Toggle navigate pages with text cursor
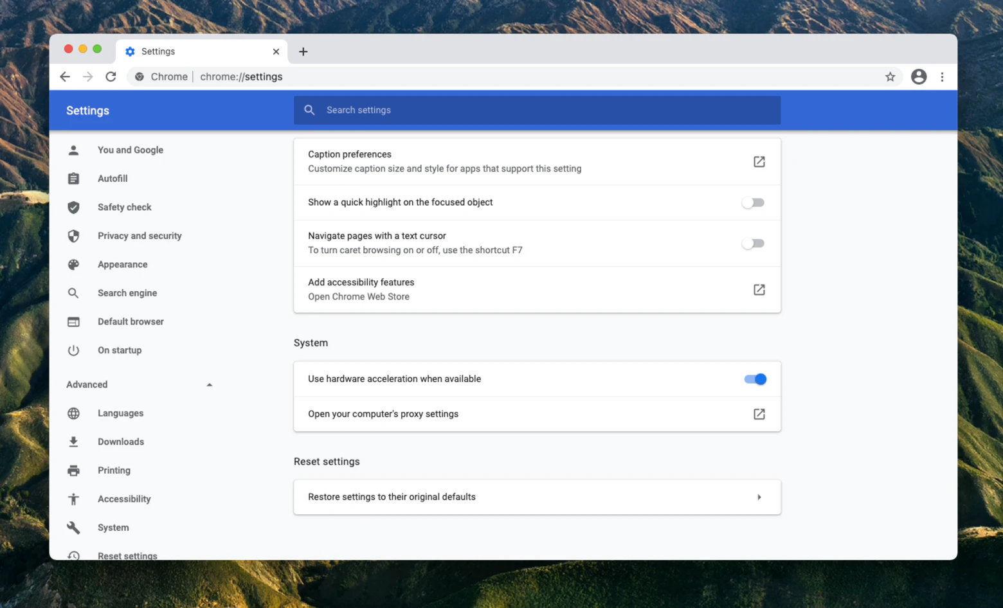 (x=753, y=244)
